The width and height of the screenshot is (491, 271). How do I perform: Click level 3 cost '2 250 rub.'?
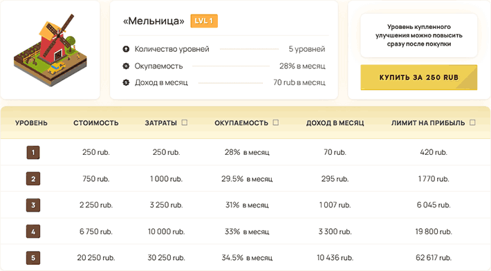(x=96, y=205)
